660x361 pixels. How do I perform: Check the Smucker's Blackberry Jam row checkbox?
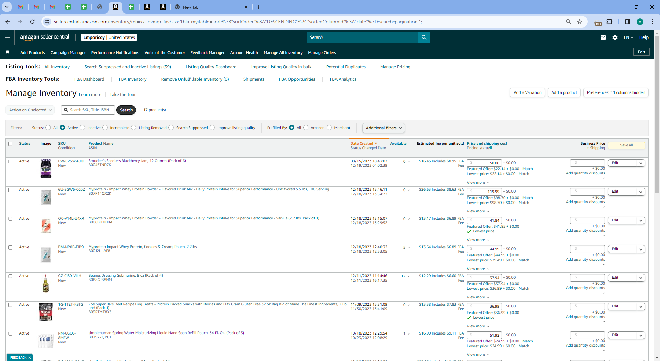click(10, 161)
